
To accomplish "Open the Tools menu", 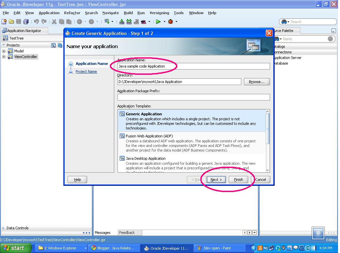I will click(179, 13).
